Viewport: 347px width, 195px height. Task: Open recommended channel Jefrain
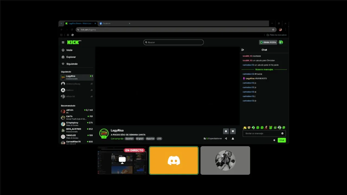77,111
